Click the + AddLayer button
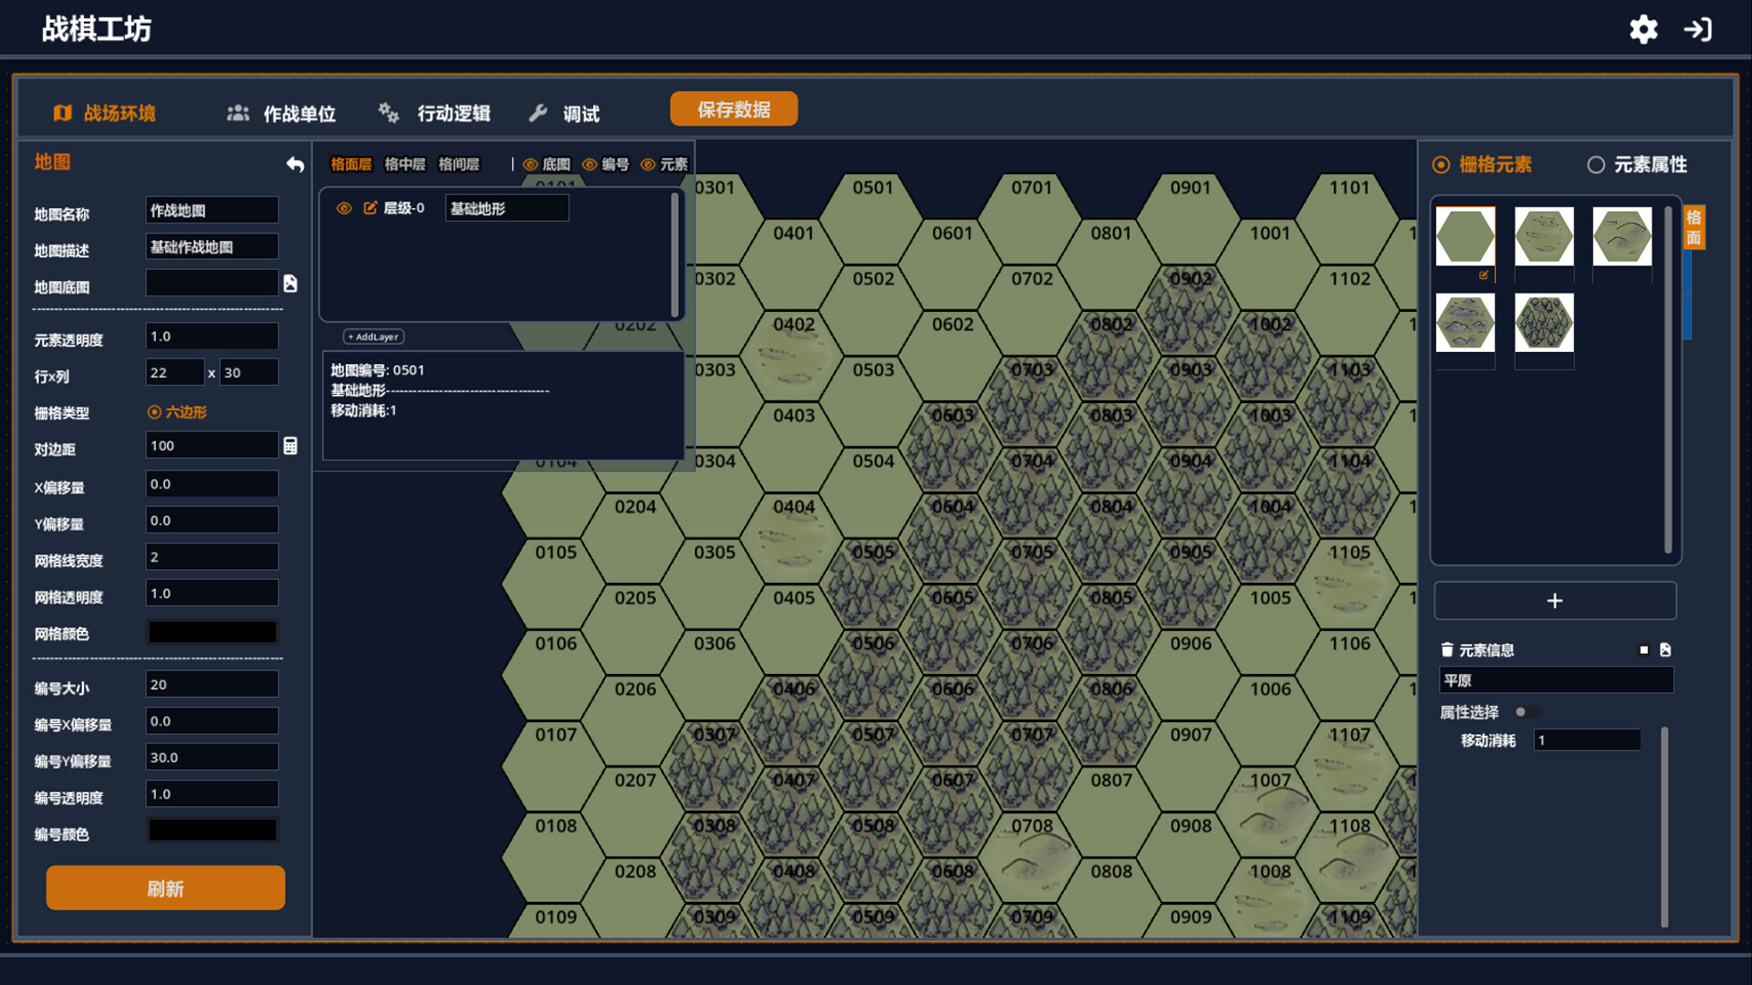 click(x=374, y=337)
